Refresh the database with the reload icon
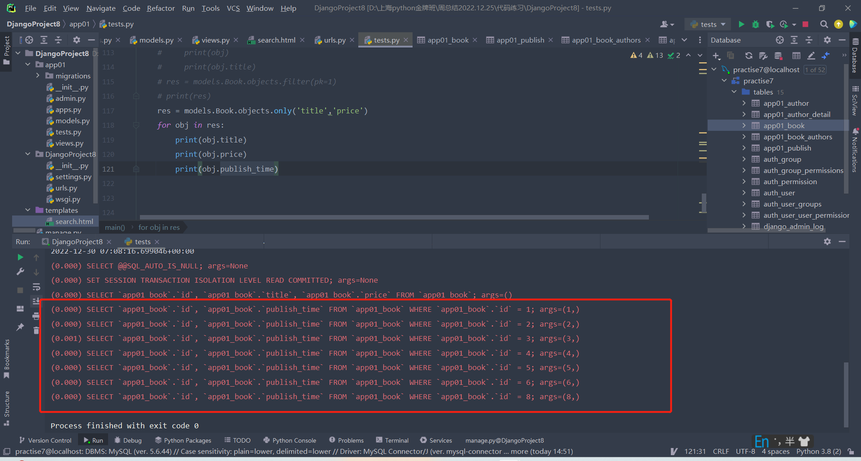 point(748,56)
